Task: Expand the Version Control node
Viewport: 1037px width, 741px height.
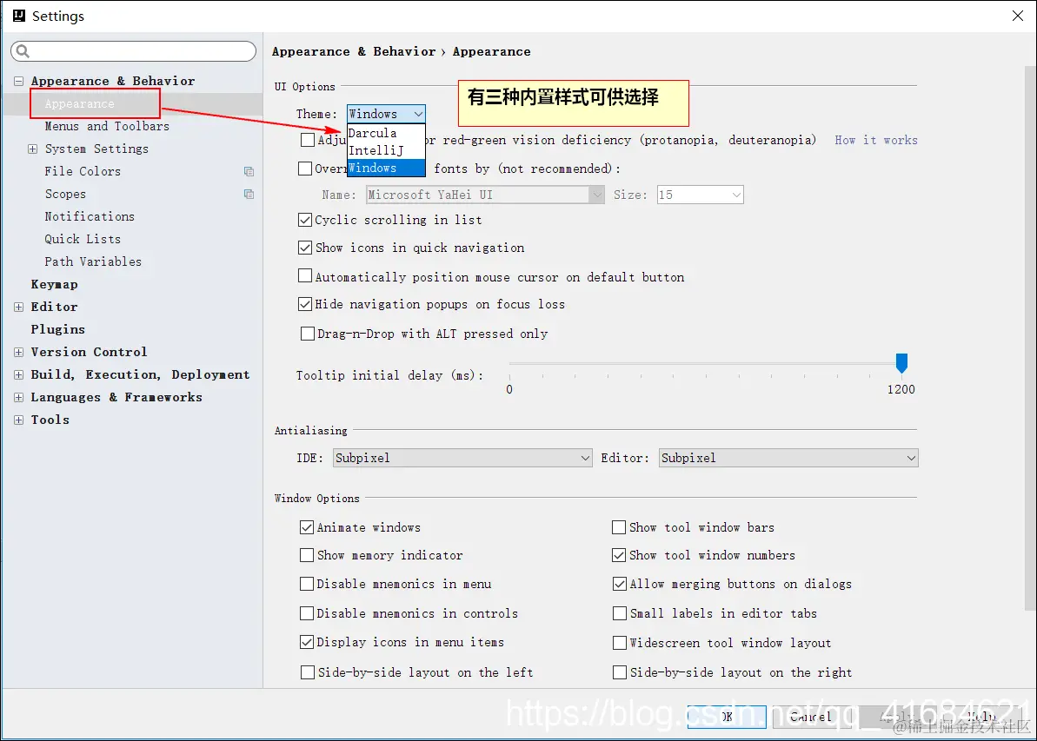Action: (x=18, y=353)
